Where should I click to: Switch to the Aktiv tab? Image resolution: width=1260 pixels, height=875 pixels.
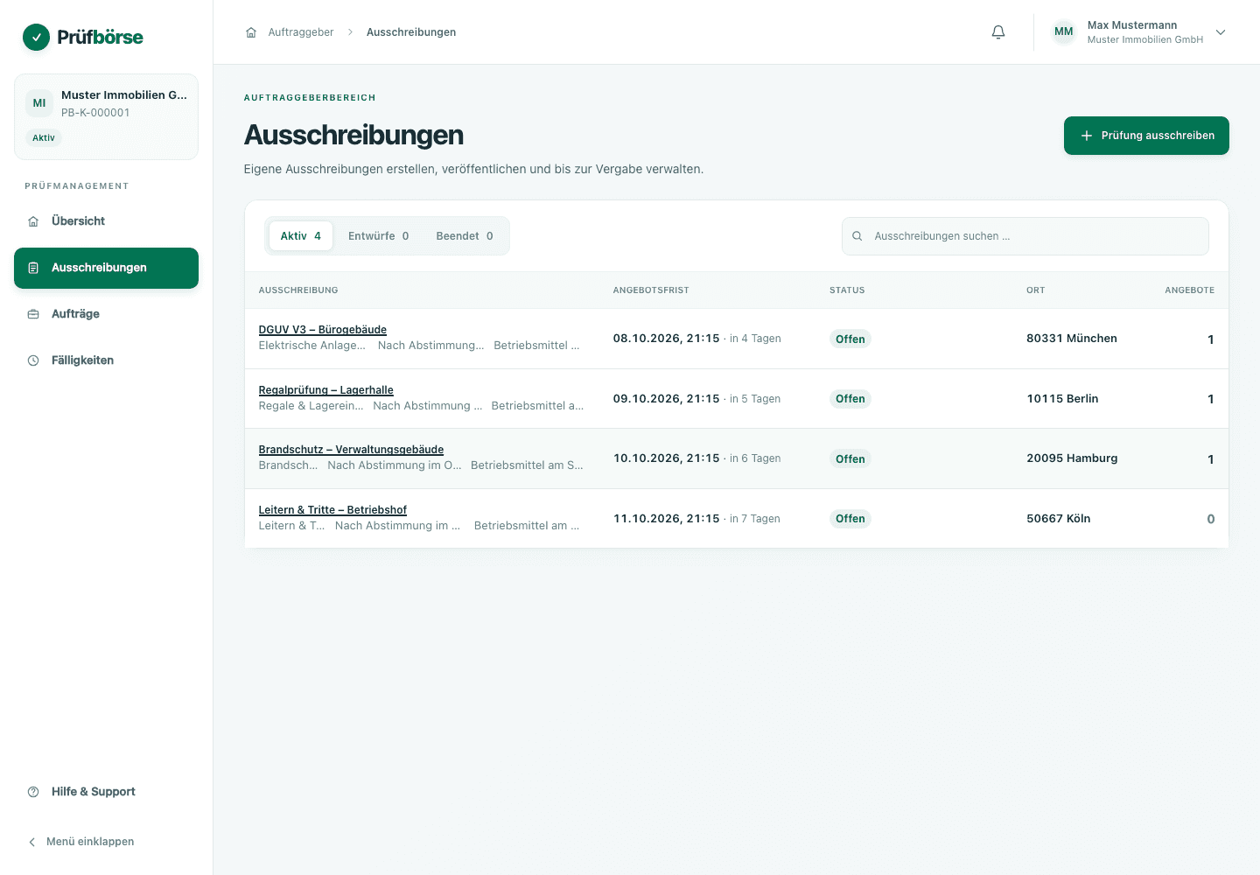coord(301,236)
